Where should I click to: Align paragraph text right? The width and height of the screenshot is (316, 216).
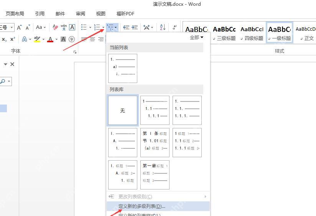pos(101,39)
